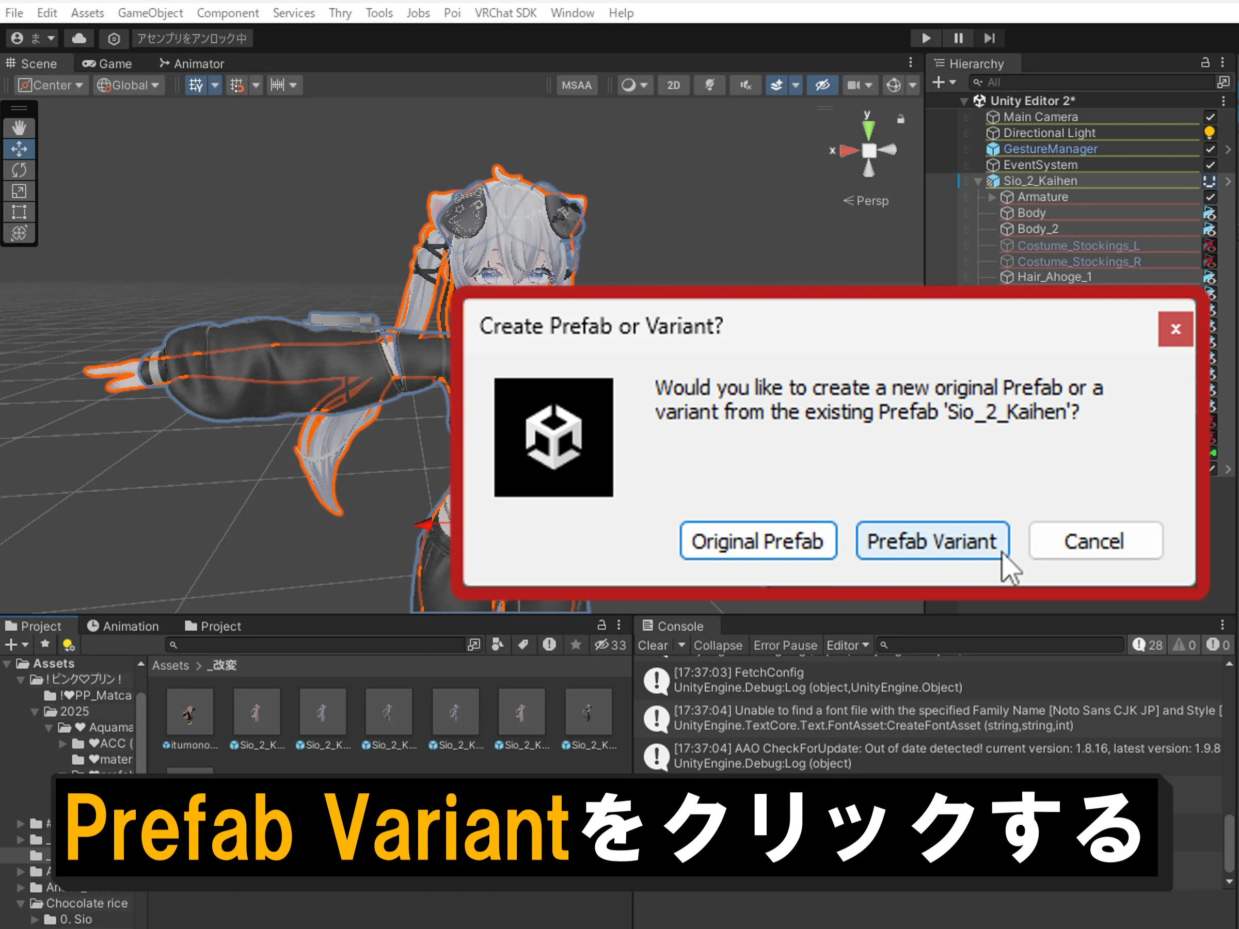Expand the Chocolate rice folder
Screen dimensions: 1239x929
pos(20,903)
